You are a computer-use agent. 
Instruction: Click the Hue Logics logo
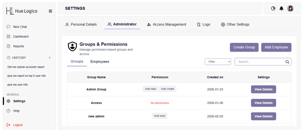(x=22, y=11)
